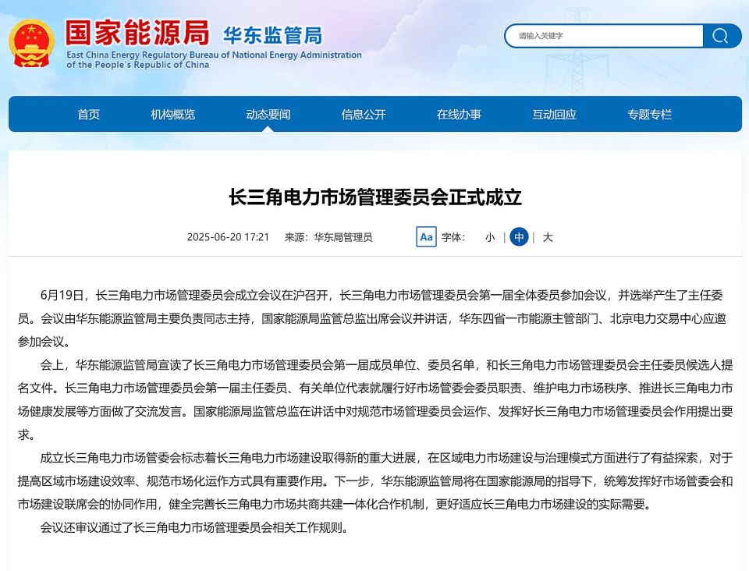Open the 机构概览 navigation item
749x571 pixels.
pos(173,115)
